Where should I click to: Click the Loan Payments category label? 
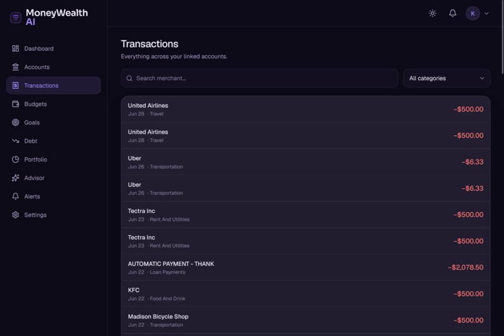click(x=168, y=272)
